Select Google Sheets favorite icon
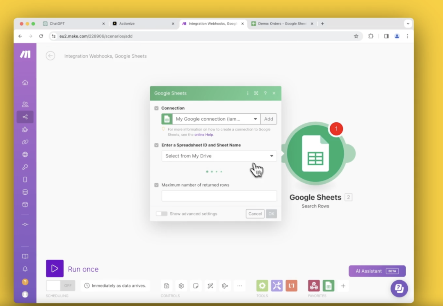The image size is (443, 306). tap(328, 286)
